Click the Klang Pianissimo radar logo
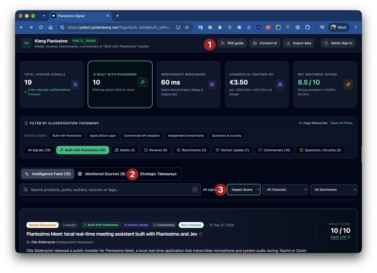The height and width of the screenshot is (273, 377). (27, 43)
